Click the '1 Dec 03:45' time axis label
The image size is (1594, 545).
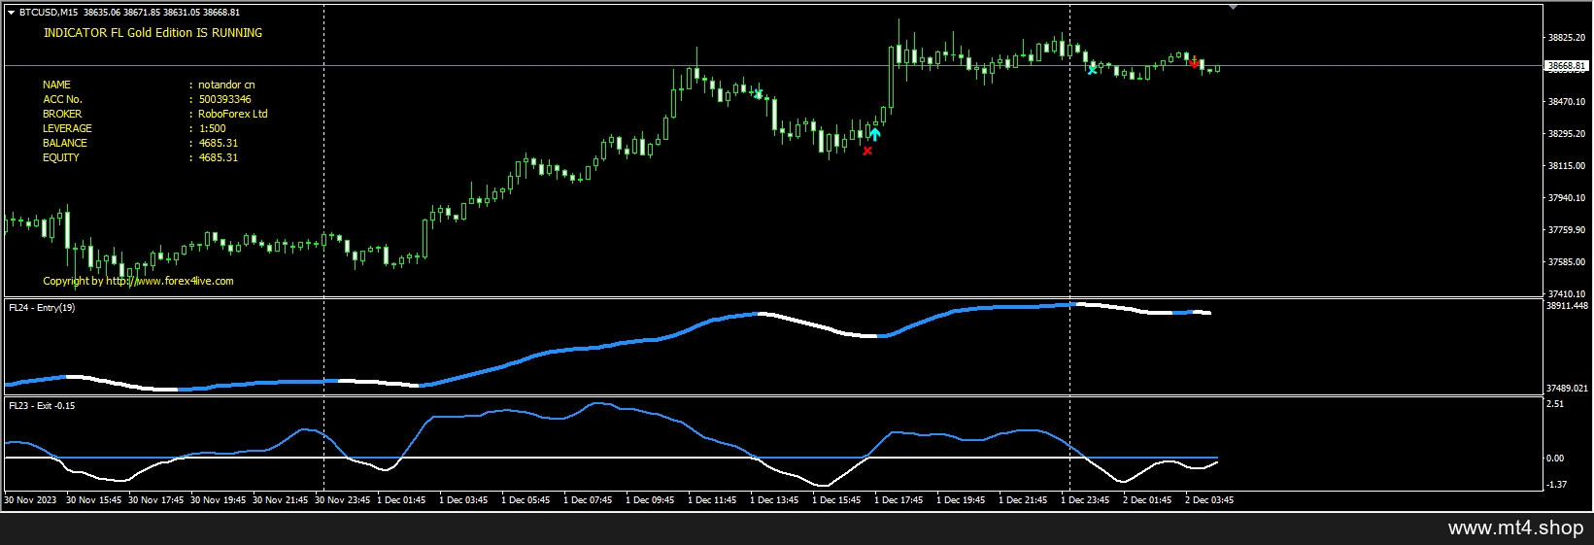point(463,500)
